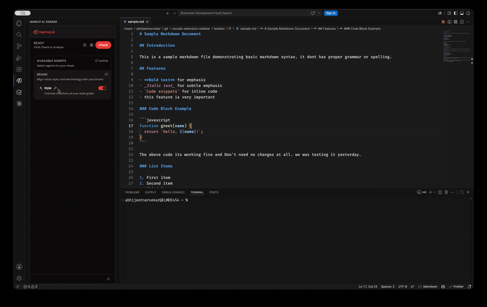
Task: Click the red Check button
Action: [103, 45]
